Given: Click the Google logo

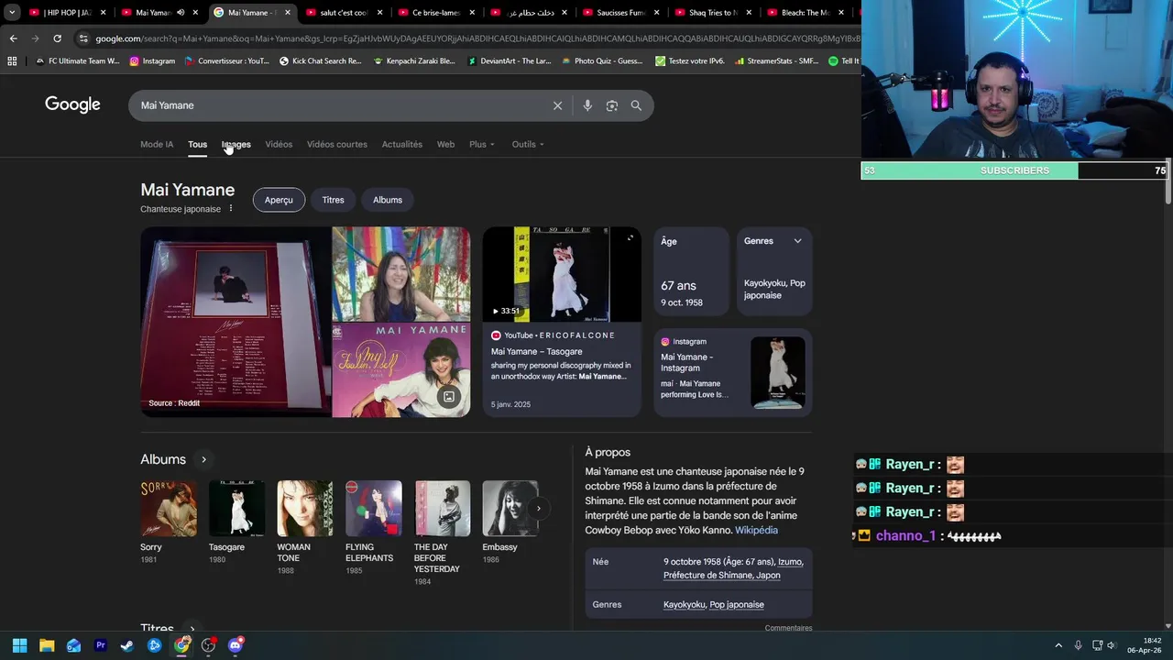Looking at the screenshot, I should click(x=72, y=104).
